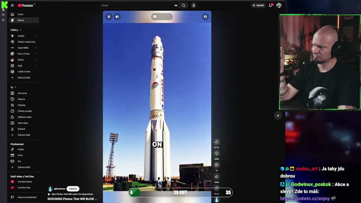
Task: Open Hudba in Prozkoumat
Action: [24, 149]
